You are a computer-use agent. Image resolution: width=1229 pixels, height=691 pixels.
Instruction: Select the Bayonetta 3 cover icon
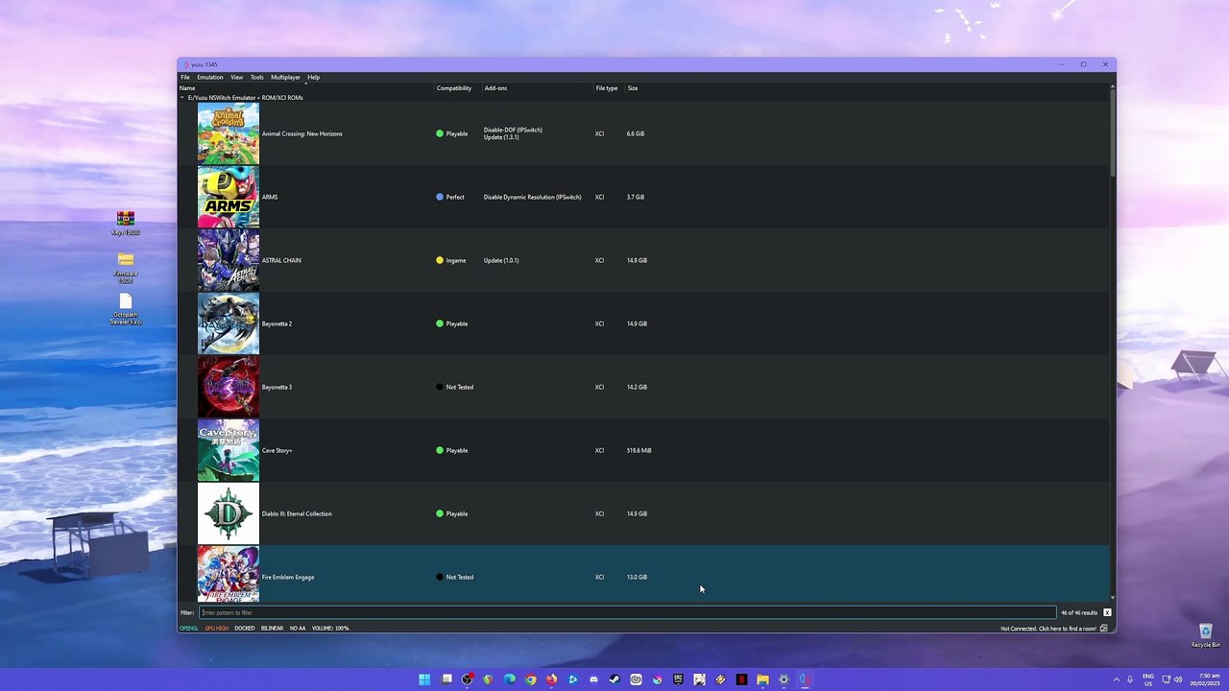pyautogui.click(x=228, y=387)
